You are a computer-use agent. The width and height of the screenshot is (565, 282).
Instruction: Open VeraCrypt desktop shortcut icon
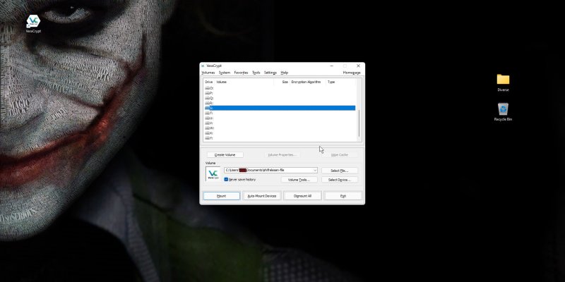(x=33, y=21)
